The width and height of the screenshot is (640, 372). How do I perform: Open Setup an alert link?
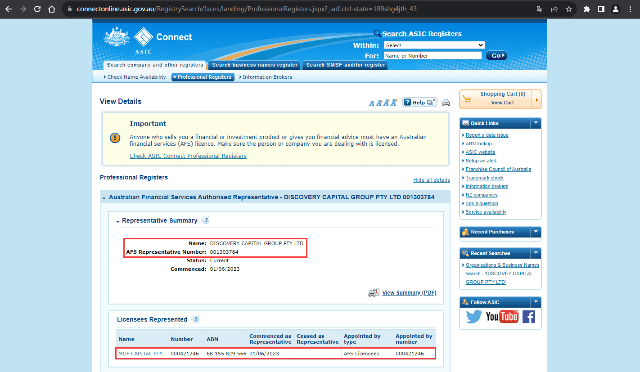click(481, 161)
